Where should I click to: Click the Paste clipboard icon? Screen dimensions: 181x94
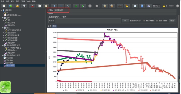46,6
